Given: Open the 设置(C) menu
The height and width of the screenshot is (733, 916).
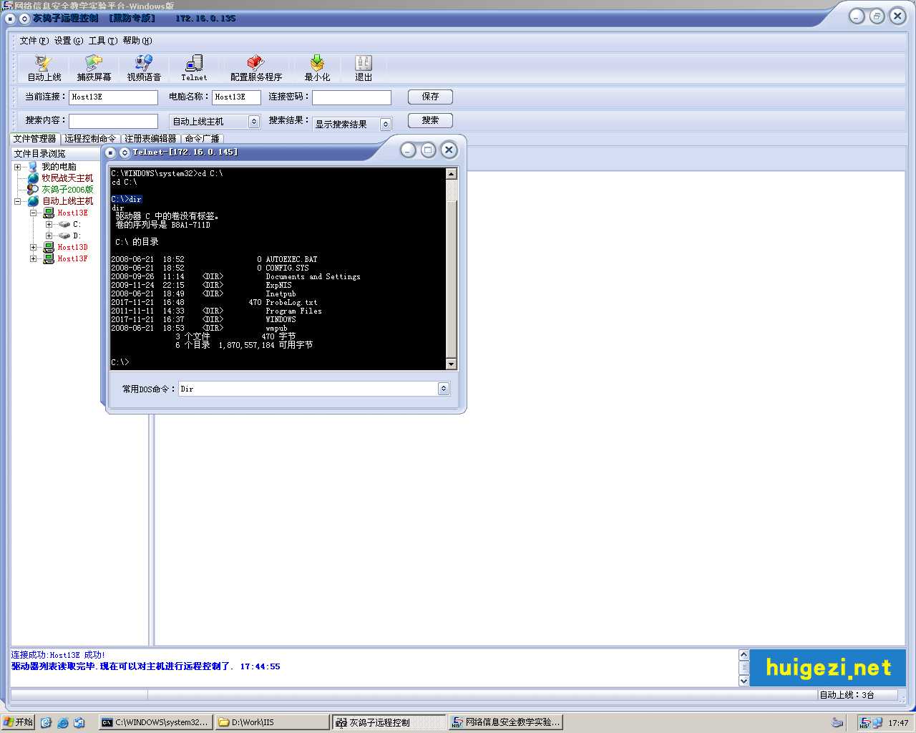Looking at the screenshot, I should [x=69, y=41].
